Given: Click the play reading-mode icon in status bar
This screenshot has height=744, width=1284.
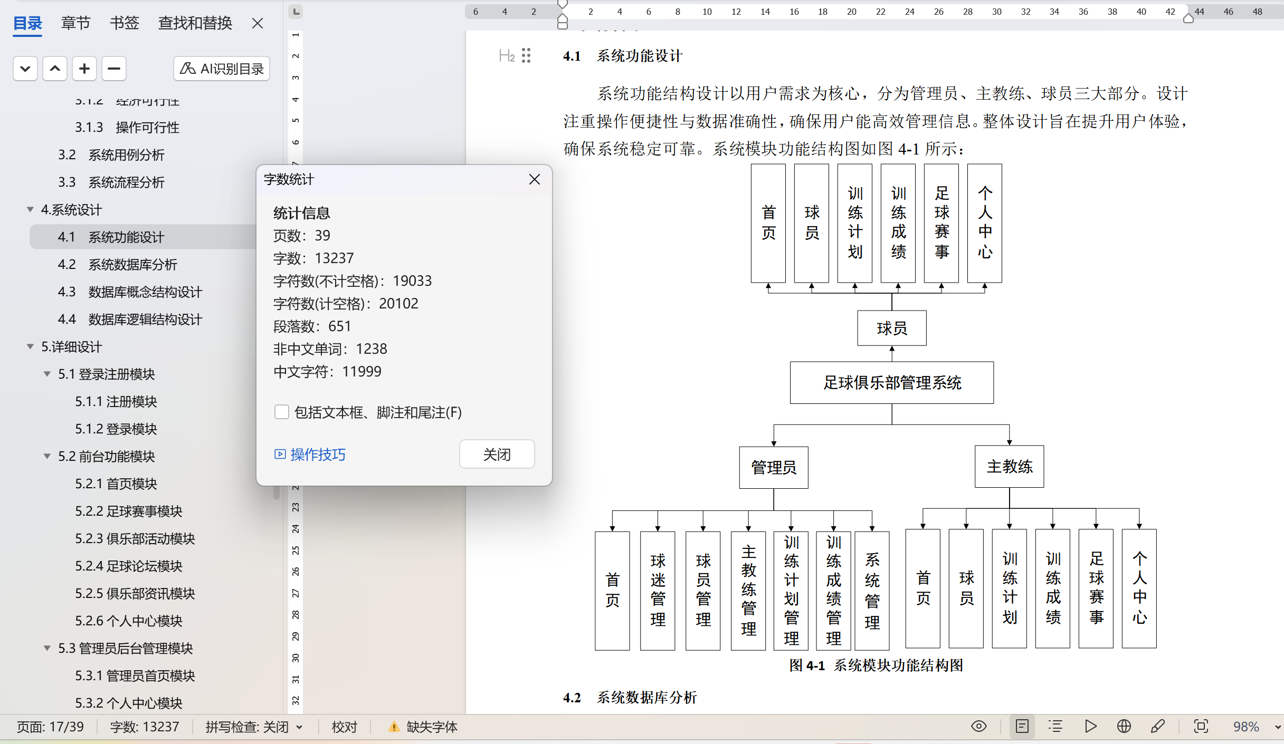Looking at the screenshot, I should (1090, 727).
